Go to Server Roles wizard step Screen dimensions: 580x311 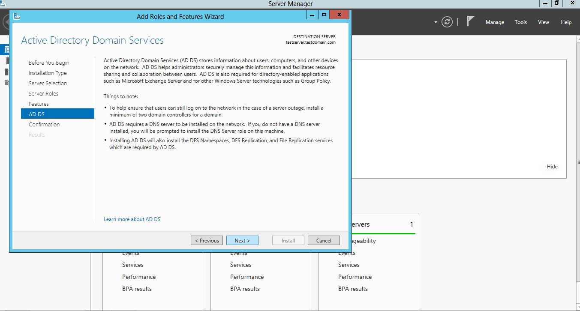pyautogui.click(x=43, y=94)
